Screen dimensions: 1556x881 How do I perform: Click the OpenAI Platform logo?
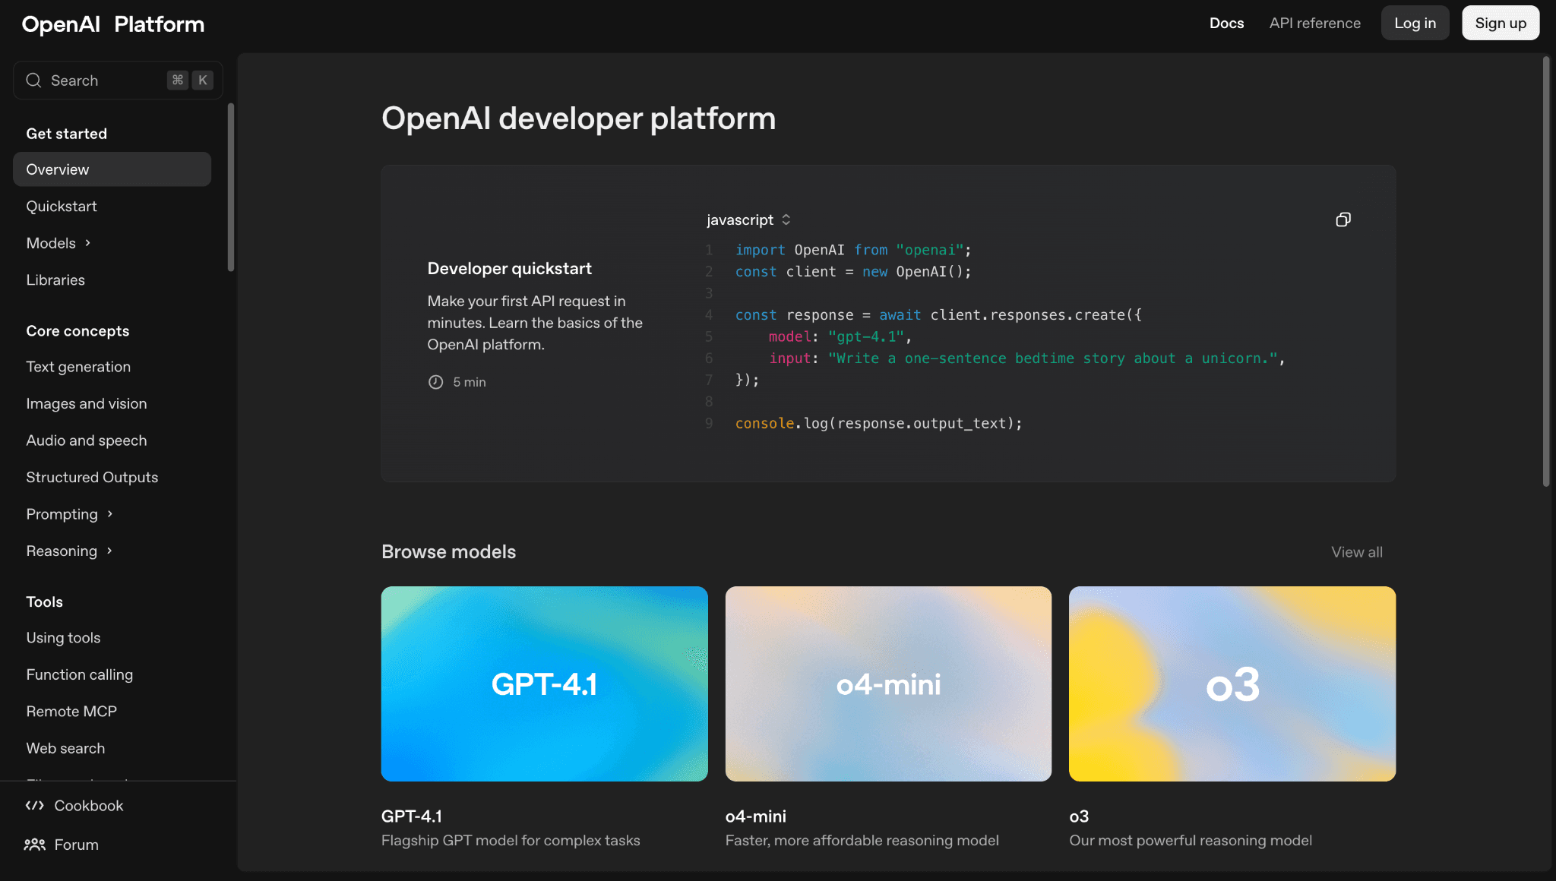tap(112, 24)
